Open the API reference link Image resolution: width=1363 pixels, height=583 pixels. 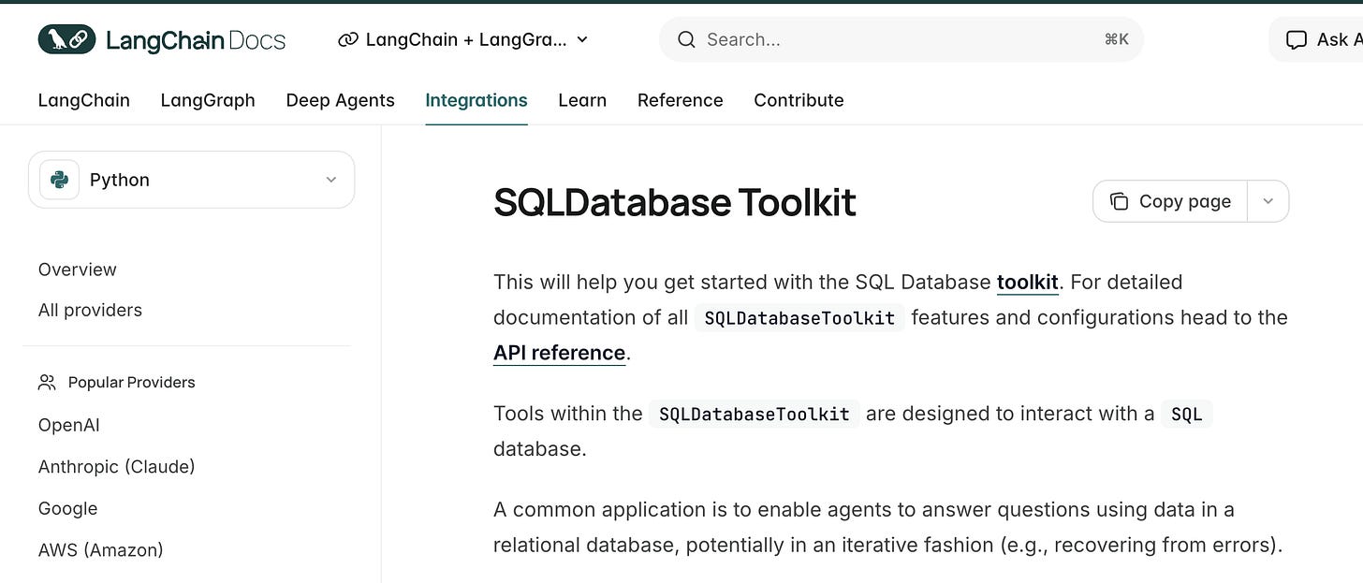point(559,353)
